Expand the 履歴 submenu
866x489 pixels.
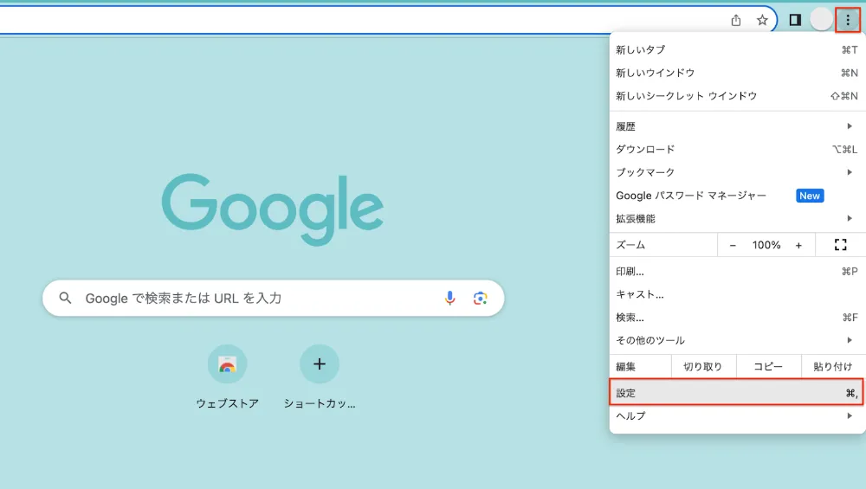coord(737,126)
